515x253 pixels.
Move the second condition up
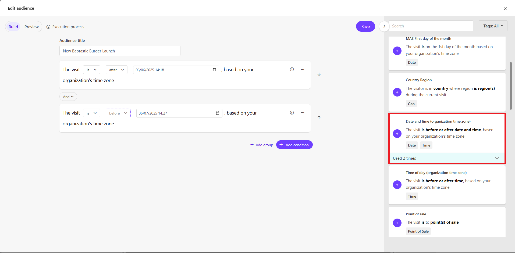tap(319, 117)
